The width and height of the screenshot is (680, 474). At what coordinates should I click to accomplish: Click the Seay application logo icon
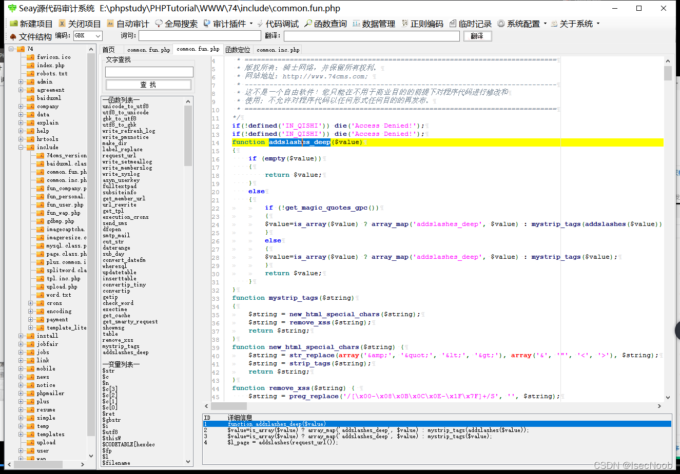pos(12,8)
